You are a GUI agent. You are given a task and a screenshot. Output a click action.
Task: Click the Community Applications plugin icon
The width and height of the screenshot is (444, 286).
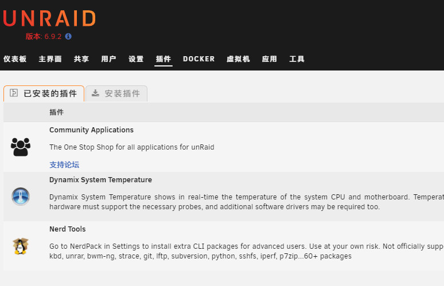click(x=21, y=147)
